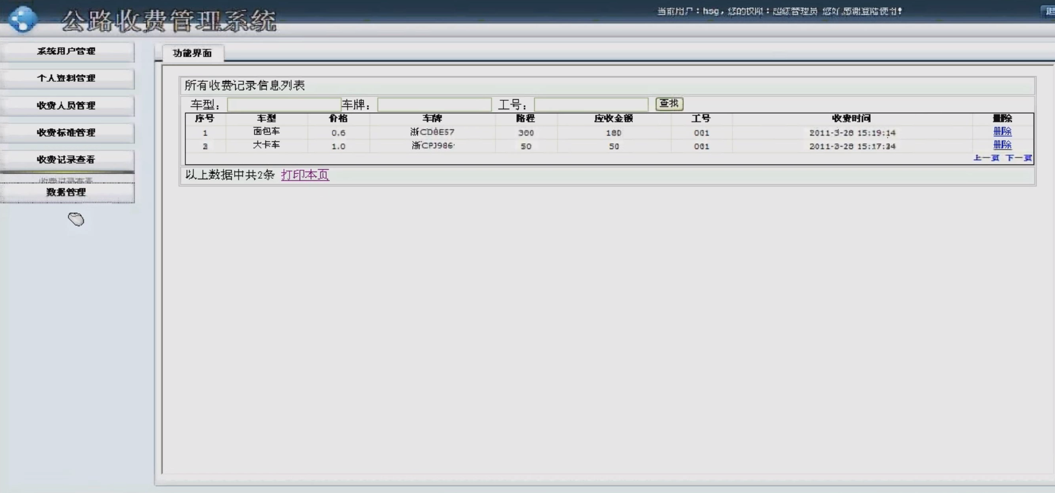Click the 以上数据中共2条 summary text
Image resolution: width=1055 pixels, height=493 pixels.
click(x=230, y=175)
